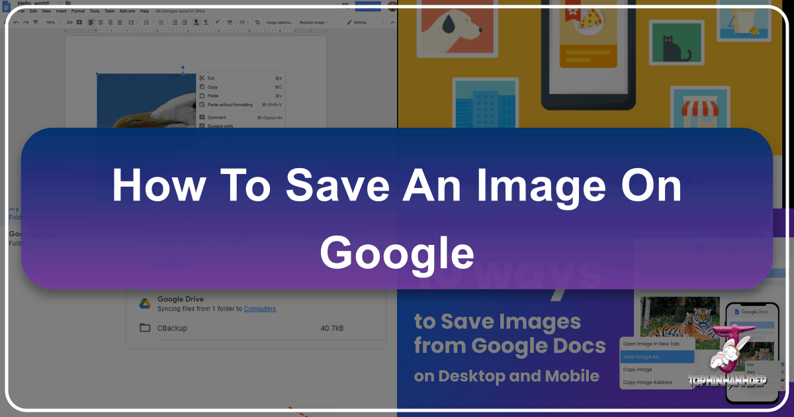Click the insert link icon
This screenshot has height=417, width=794.
click(69, 22)
